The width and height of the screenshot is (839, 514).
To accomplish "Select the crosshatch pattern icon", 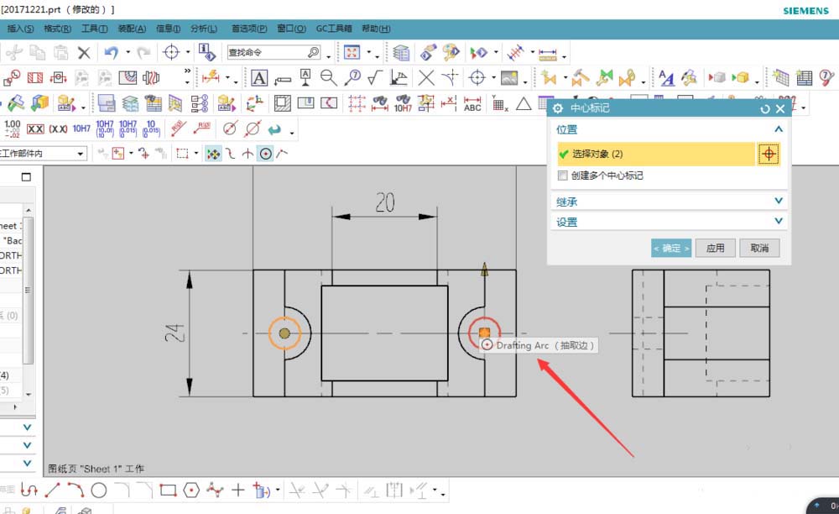I will point(282,102).
